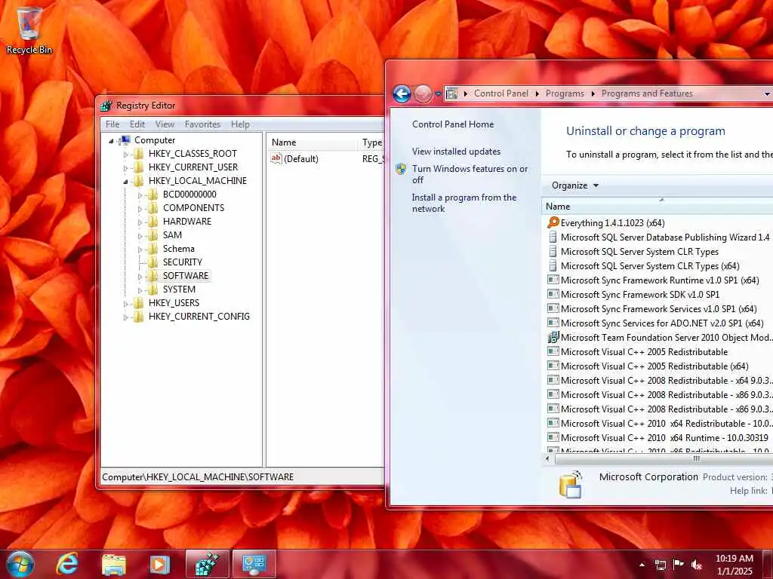Collapse the HKEY_LOCAL_MACHINE key

point(126,182)
